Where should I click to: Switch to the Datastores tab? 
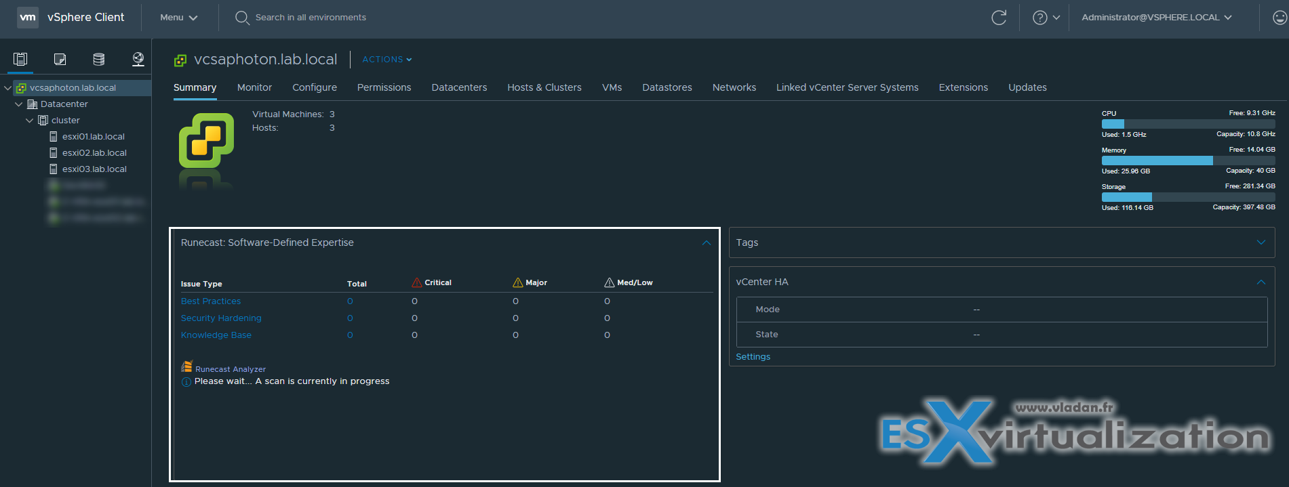pos(667,87)
